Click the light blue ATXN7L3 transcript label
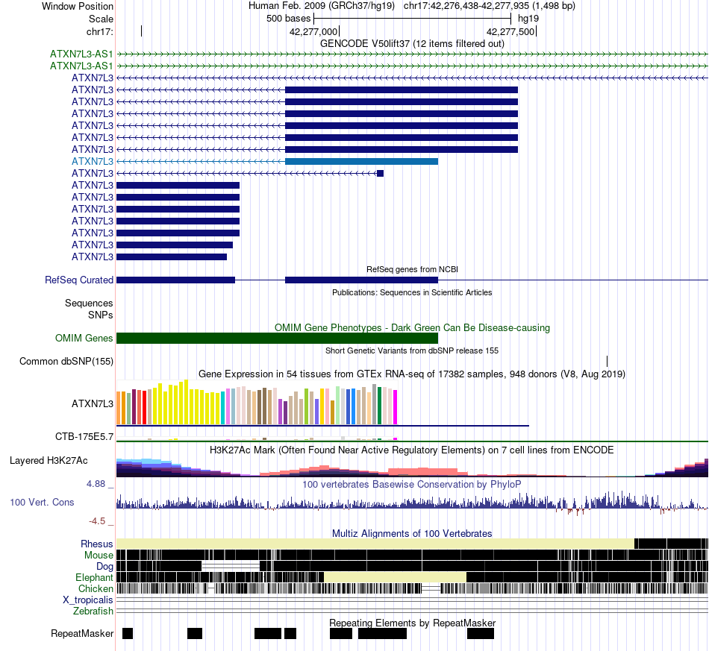709x651 pixels. 93,161
